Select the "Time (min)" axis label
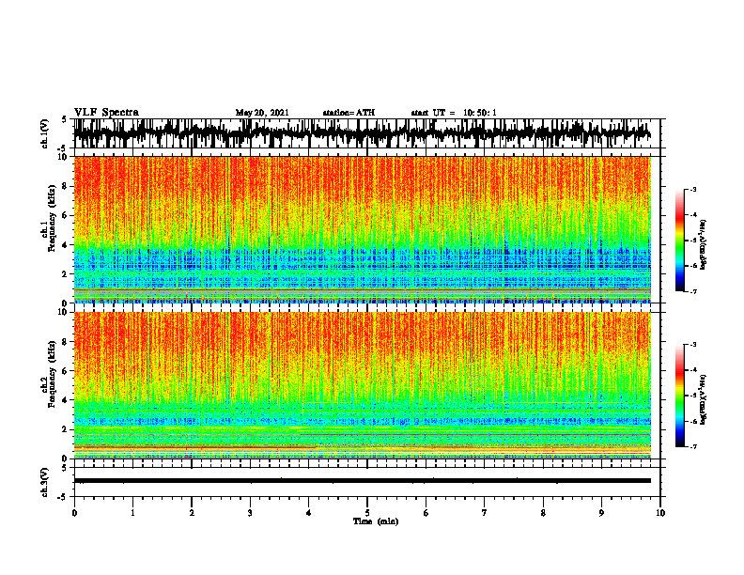Screen dimensions: 744x575 (376, 521)
